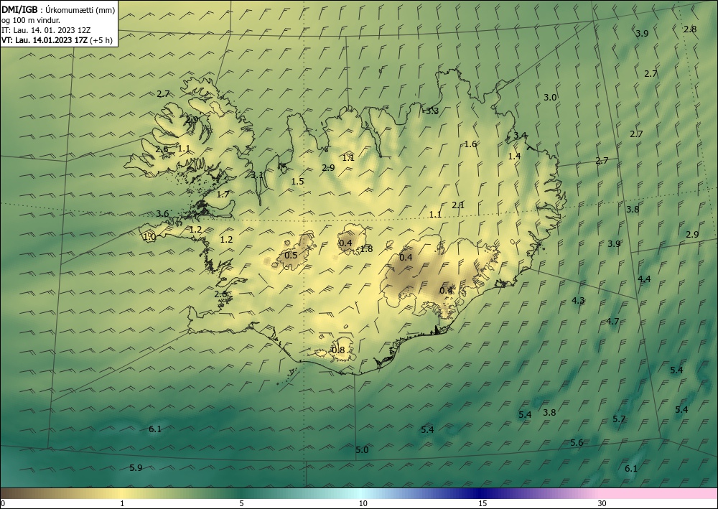Image resolution: width=718 pixels, height=509 pixels.
Task: Click the 1.1 value beside 2.6 in Westfjords
Action: pos(184,149)
